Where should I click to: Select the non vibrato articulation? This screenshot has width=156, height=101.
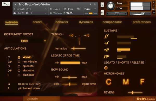[30, 62]
